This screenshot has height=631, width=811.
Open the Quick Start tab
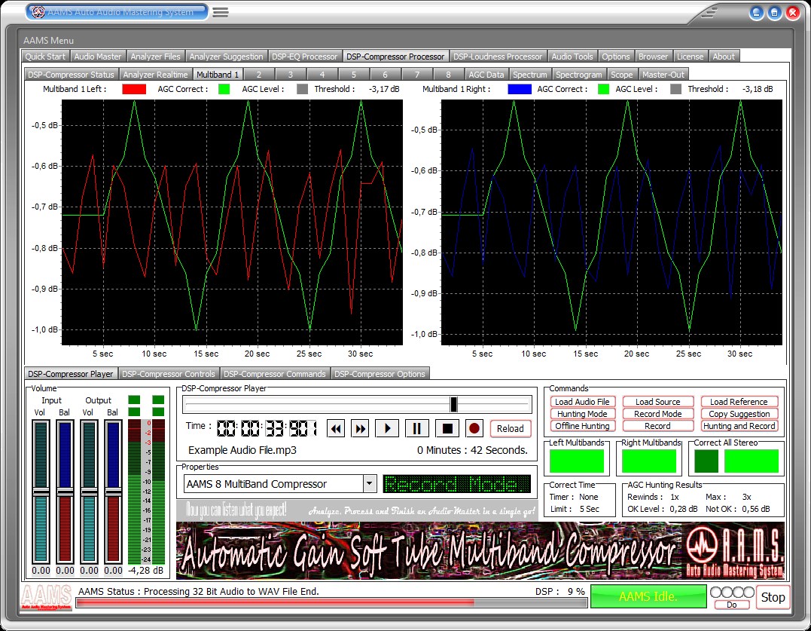pos(45,57)
